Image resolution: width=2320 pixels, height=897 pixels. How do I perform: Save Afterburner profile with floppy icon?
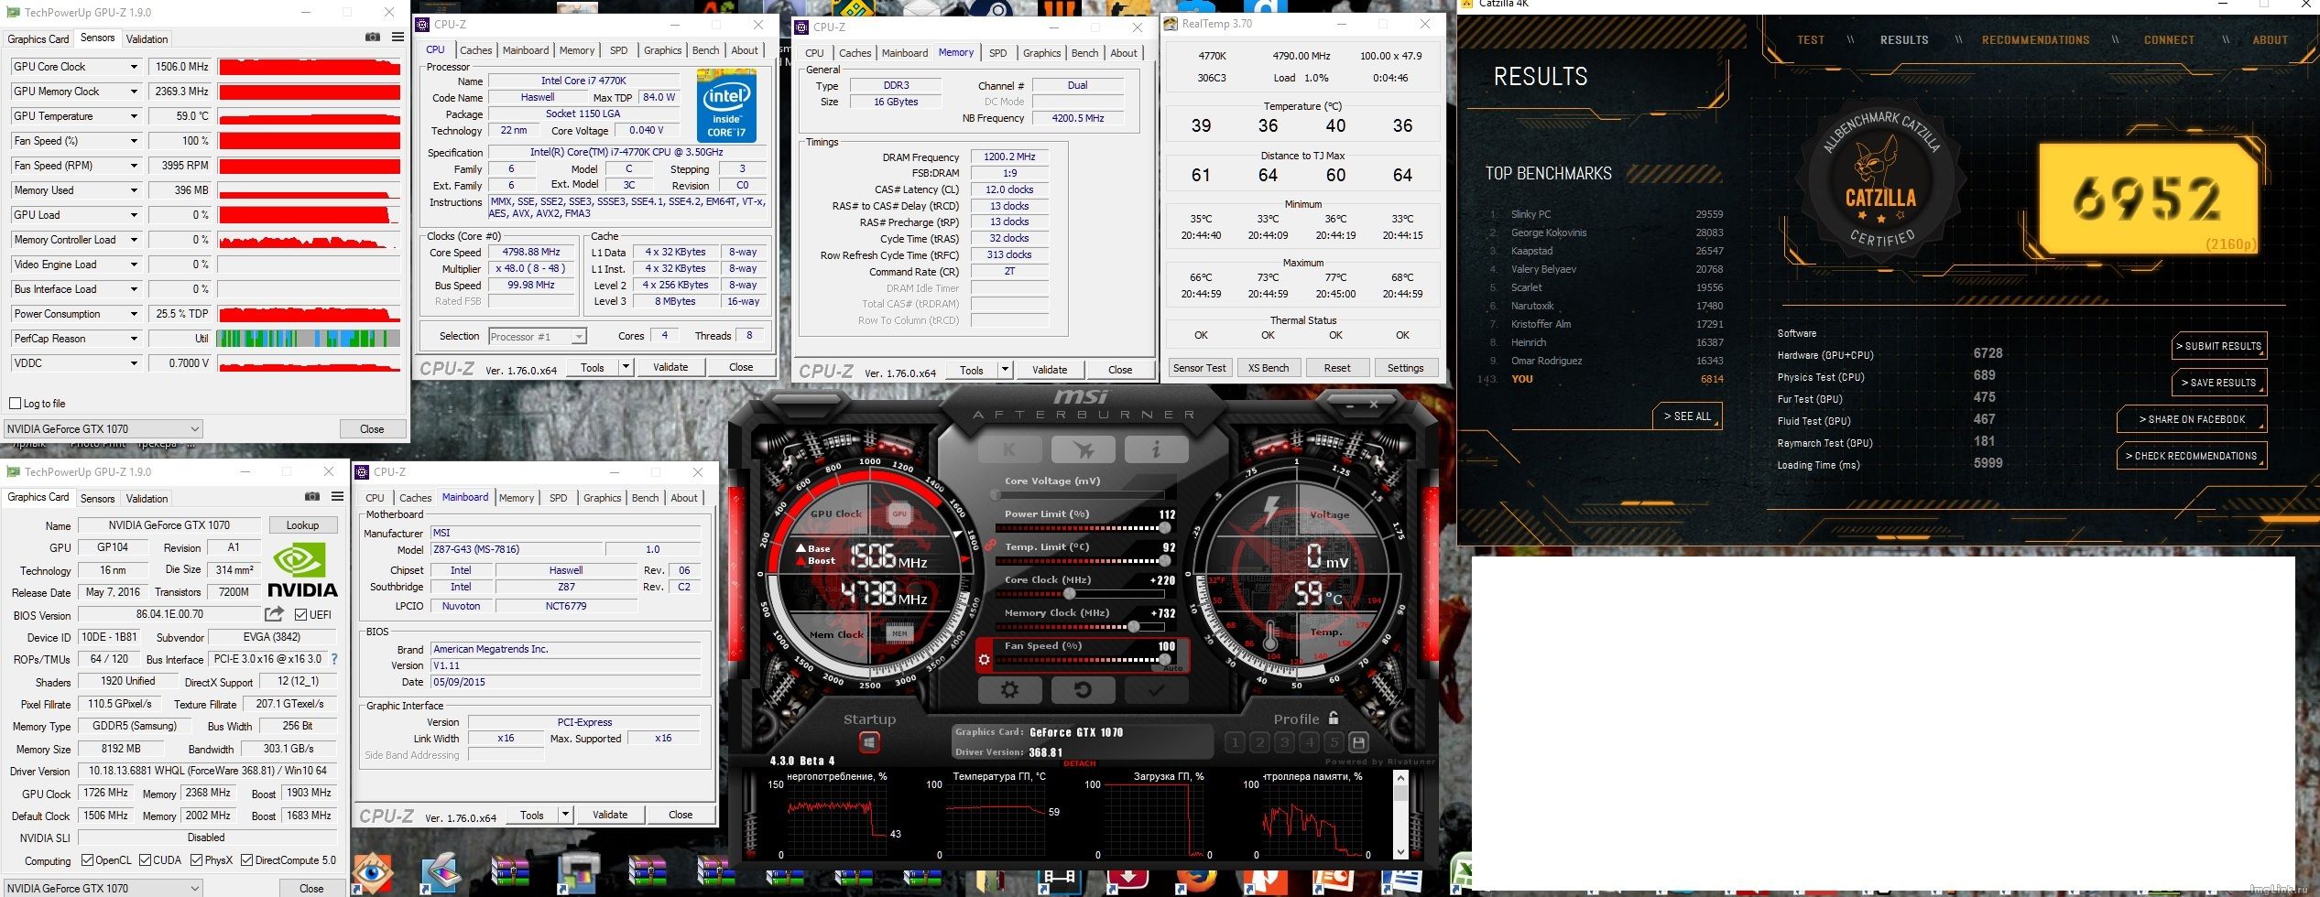pos(1359,742)
